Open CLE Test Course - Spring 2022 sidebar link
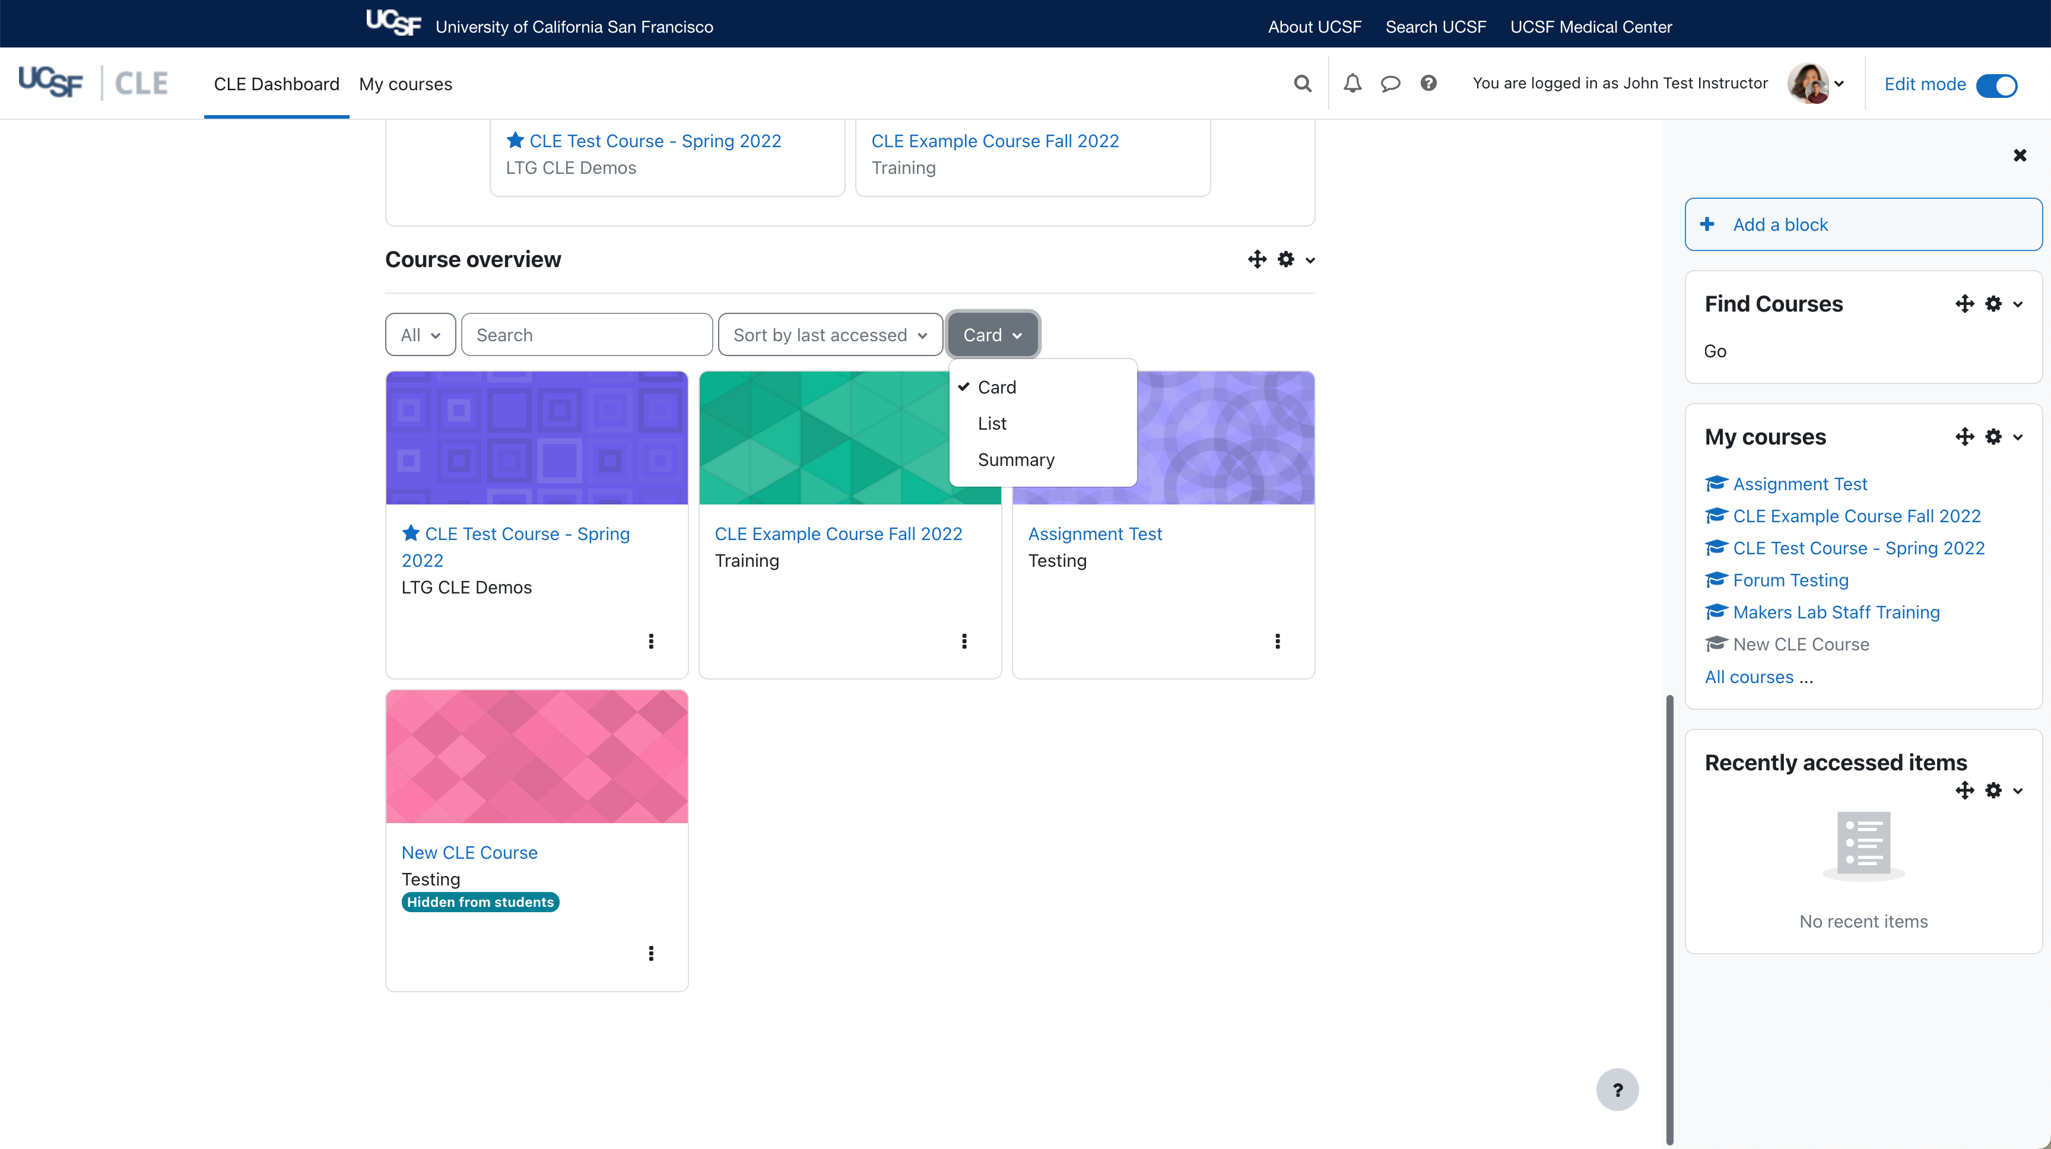Image resolution: width=2051 pixels, height=1149 pixels. tap(1858, 548)
